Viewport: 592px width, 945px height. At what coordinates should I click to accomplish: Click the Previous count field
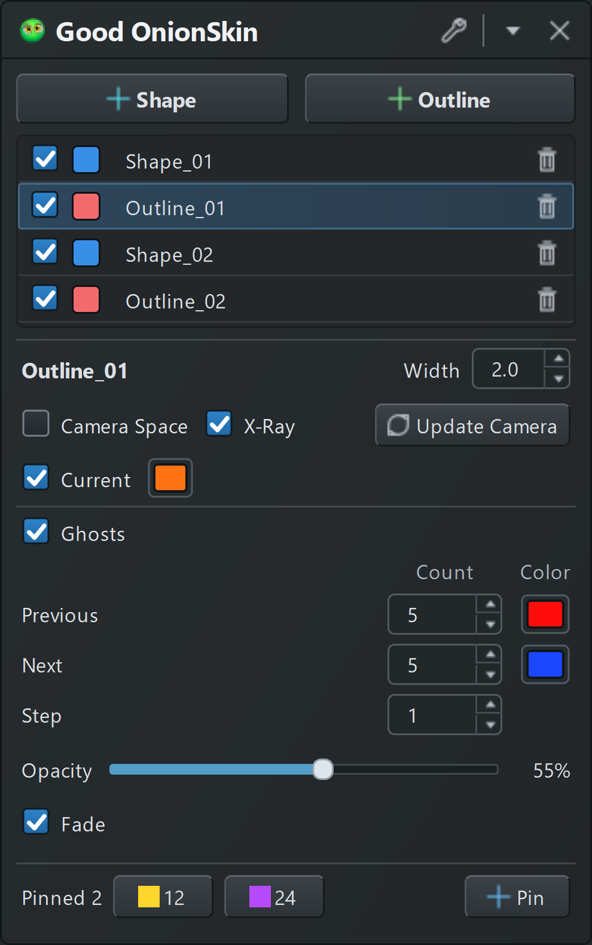[432, 614]
